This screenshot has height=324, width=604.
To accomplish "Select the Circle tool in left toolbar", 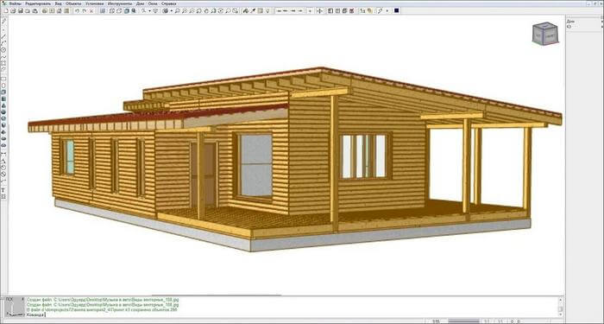I will pos(3,50).
